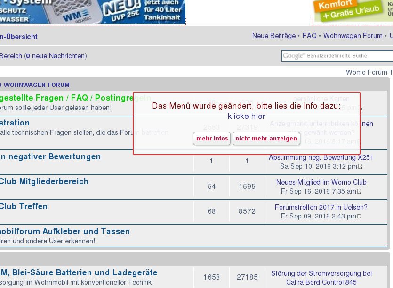Open last post 'Neues Mitglied im Womo Club'
This screenshot has width=393, height=288.
(x=321, y=182)
